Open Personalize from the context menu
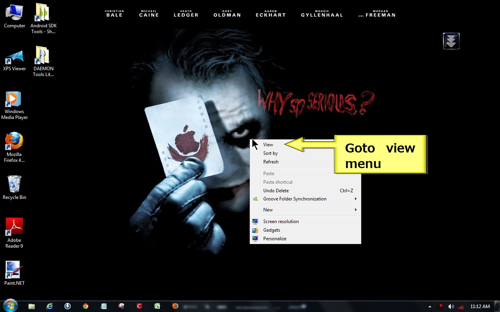This screenshot has height=312, width=500. [x=275, y=238]
